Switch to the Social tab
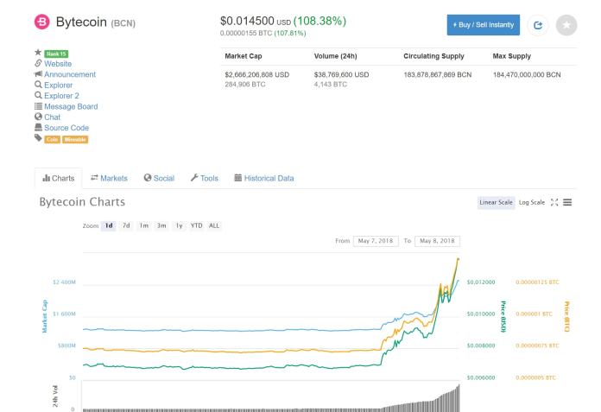This screenshot has height=412, width=601. coord(159,178)
